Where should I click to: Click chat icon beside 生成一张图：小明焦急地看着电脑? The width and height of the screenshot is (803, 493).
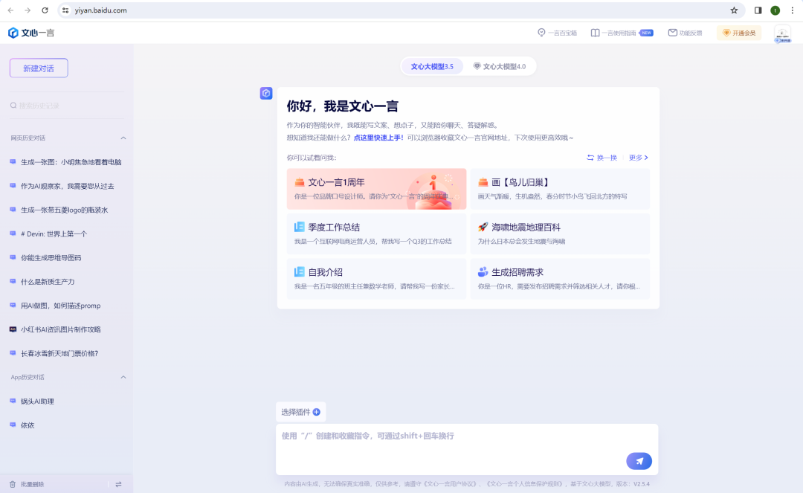click(13, 162)
